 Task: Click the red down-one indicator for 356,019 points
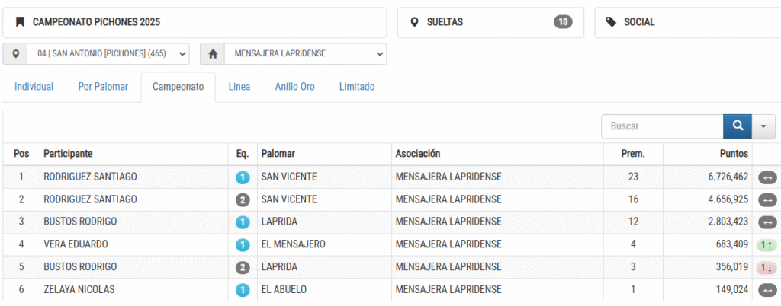(x=767, y=268)
